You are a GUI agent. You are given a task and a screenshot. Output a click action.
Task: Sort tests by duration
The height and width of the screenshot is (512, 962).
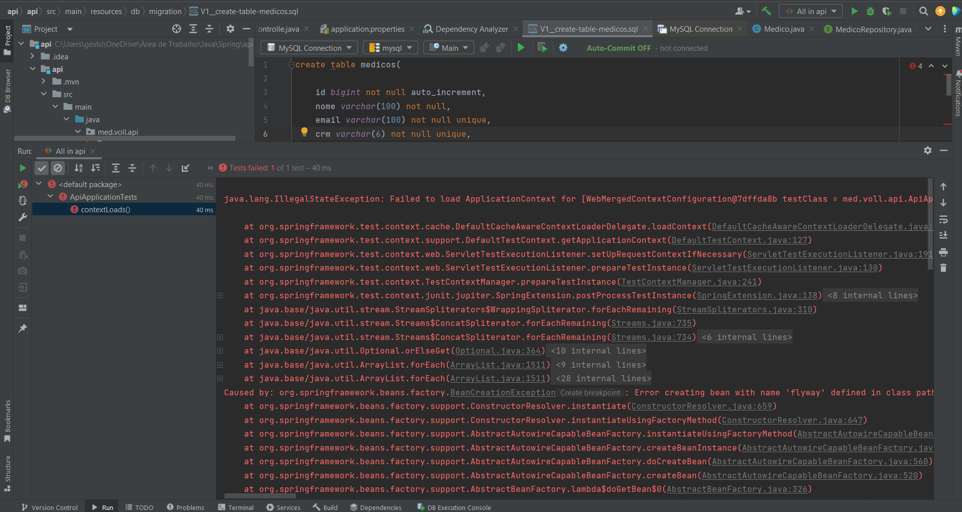[95, 168]
